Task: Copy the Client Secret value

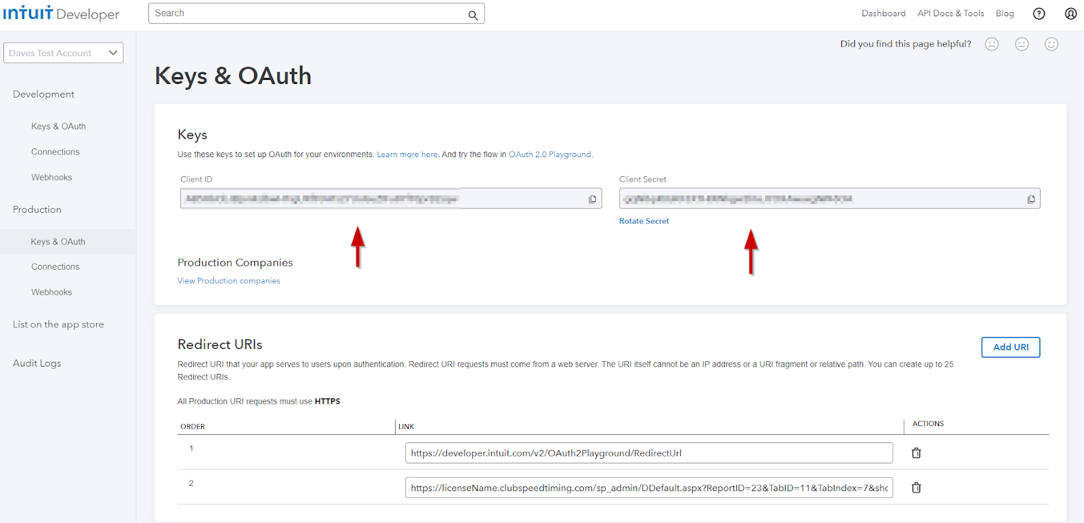Action: click(1031, 199)
